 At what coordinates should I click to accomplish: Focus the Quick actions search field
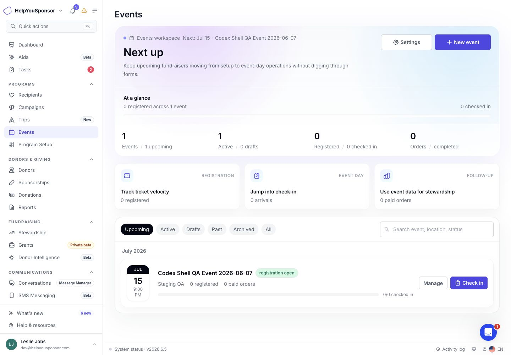point(51,26)
